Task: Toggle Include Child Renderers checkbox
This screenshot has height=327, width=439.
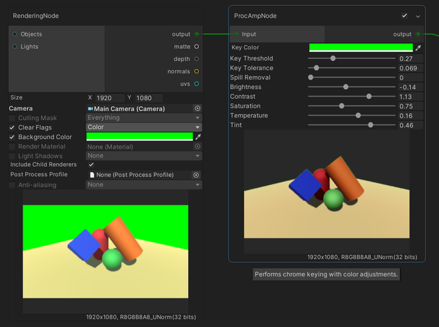Action: [91, 165]
